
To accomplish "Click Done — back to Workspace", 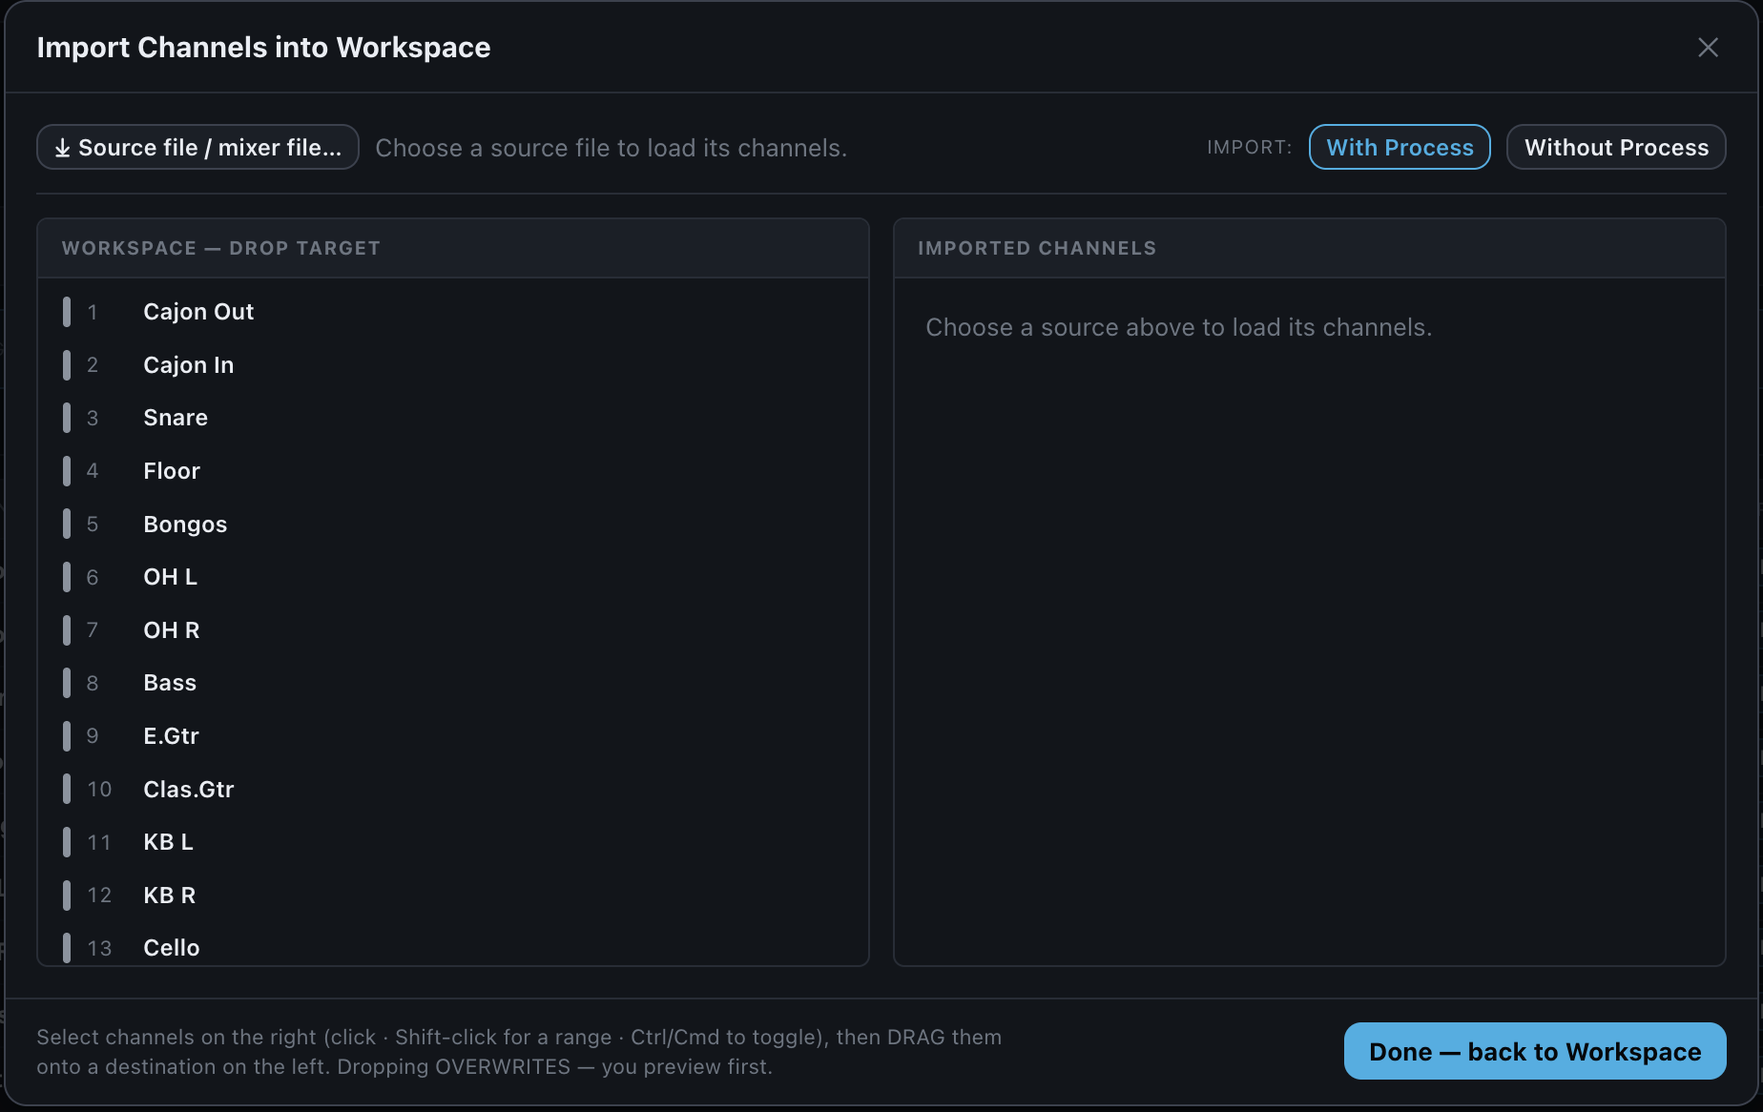I will click(1535, 1052).
